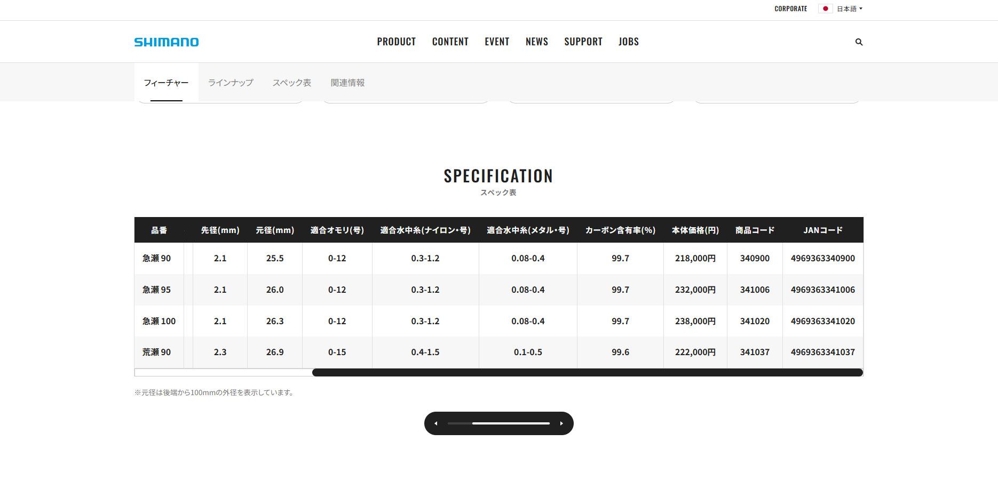The height and width of the screenshot is (481, 998).
Task: Click the 商品コード column header
Action: 755,230
